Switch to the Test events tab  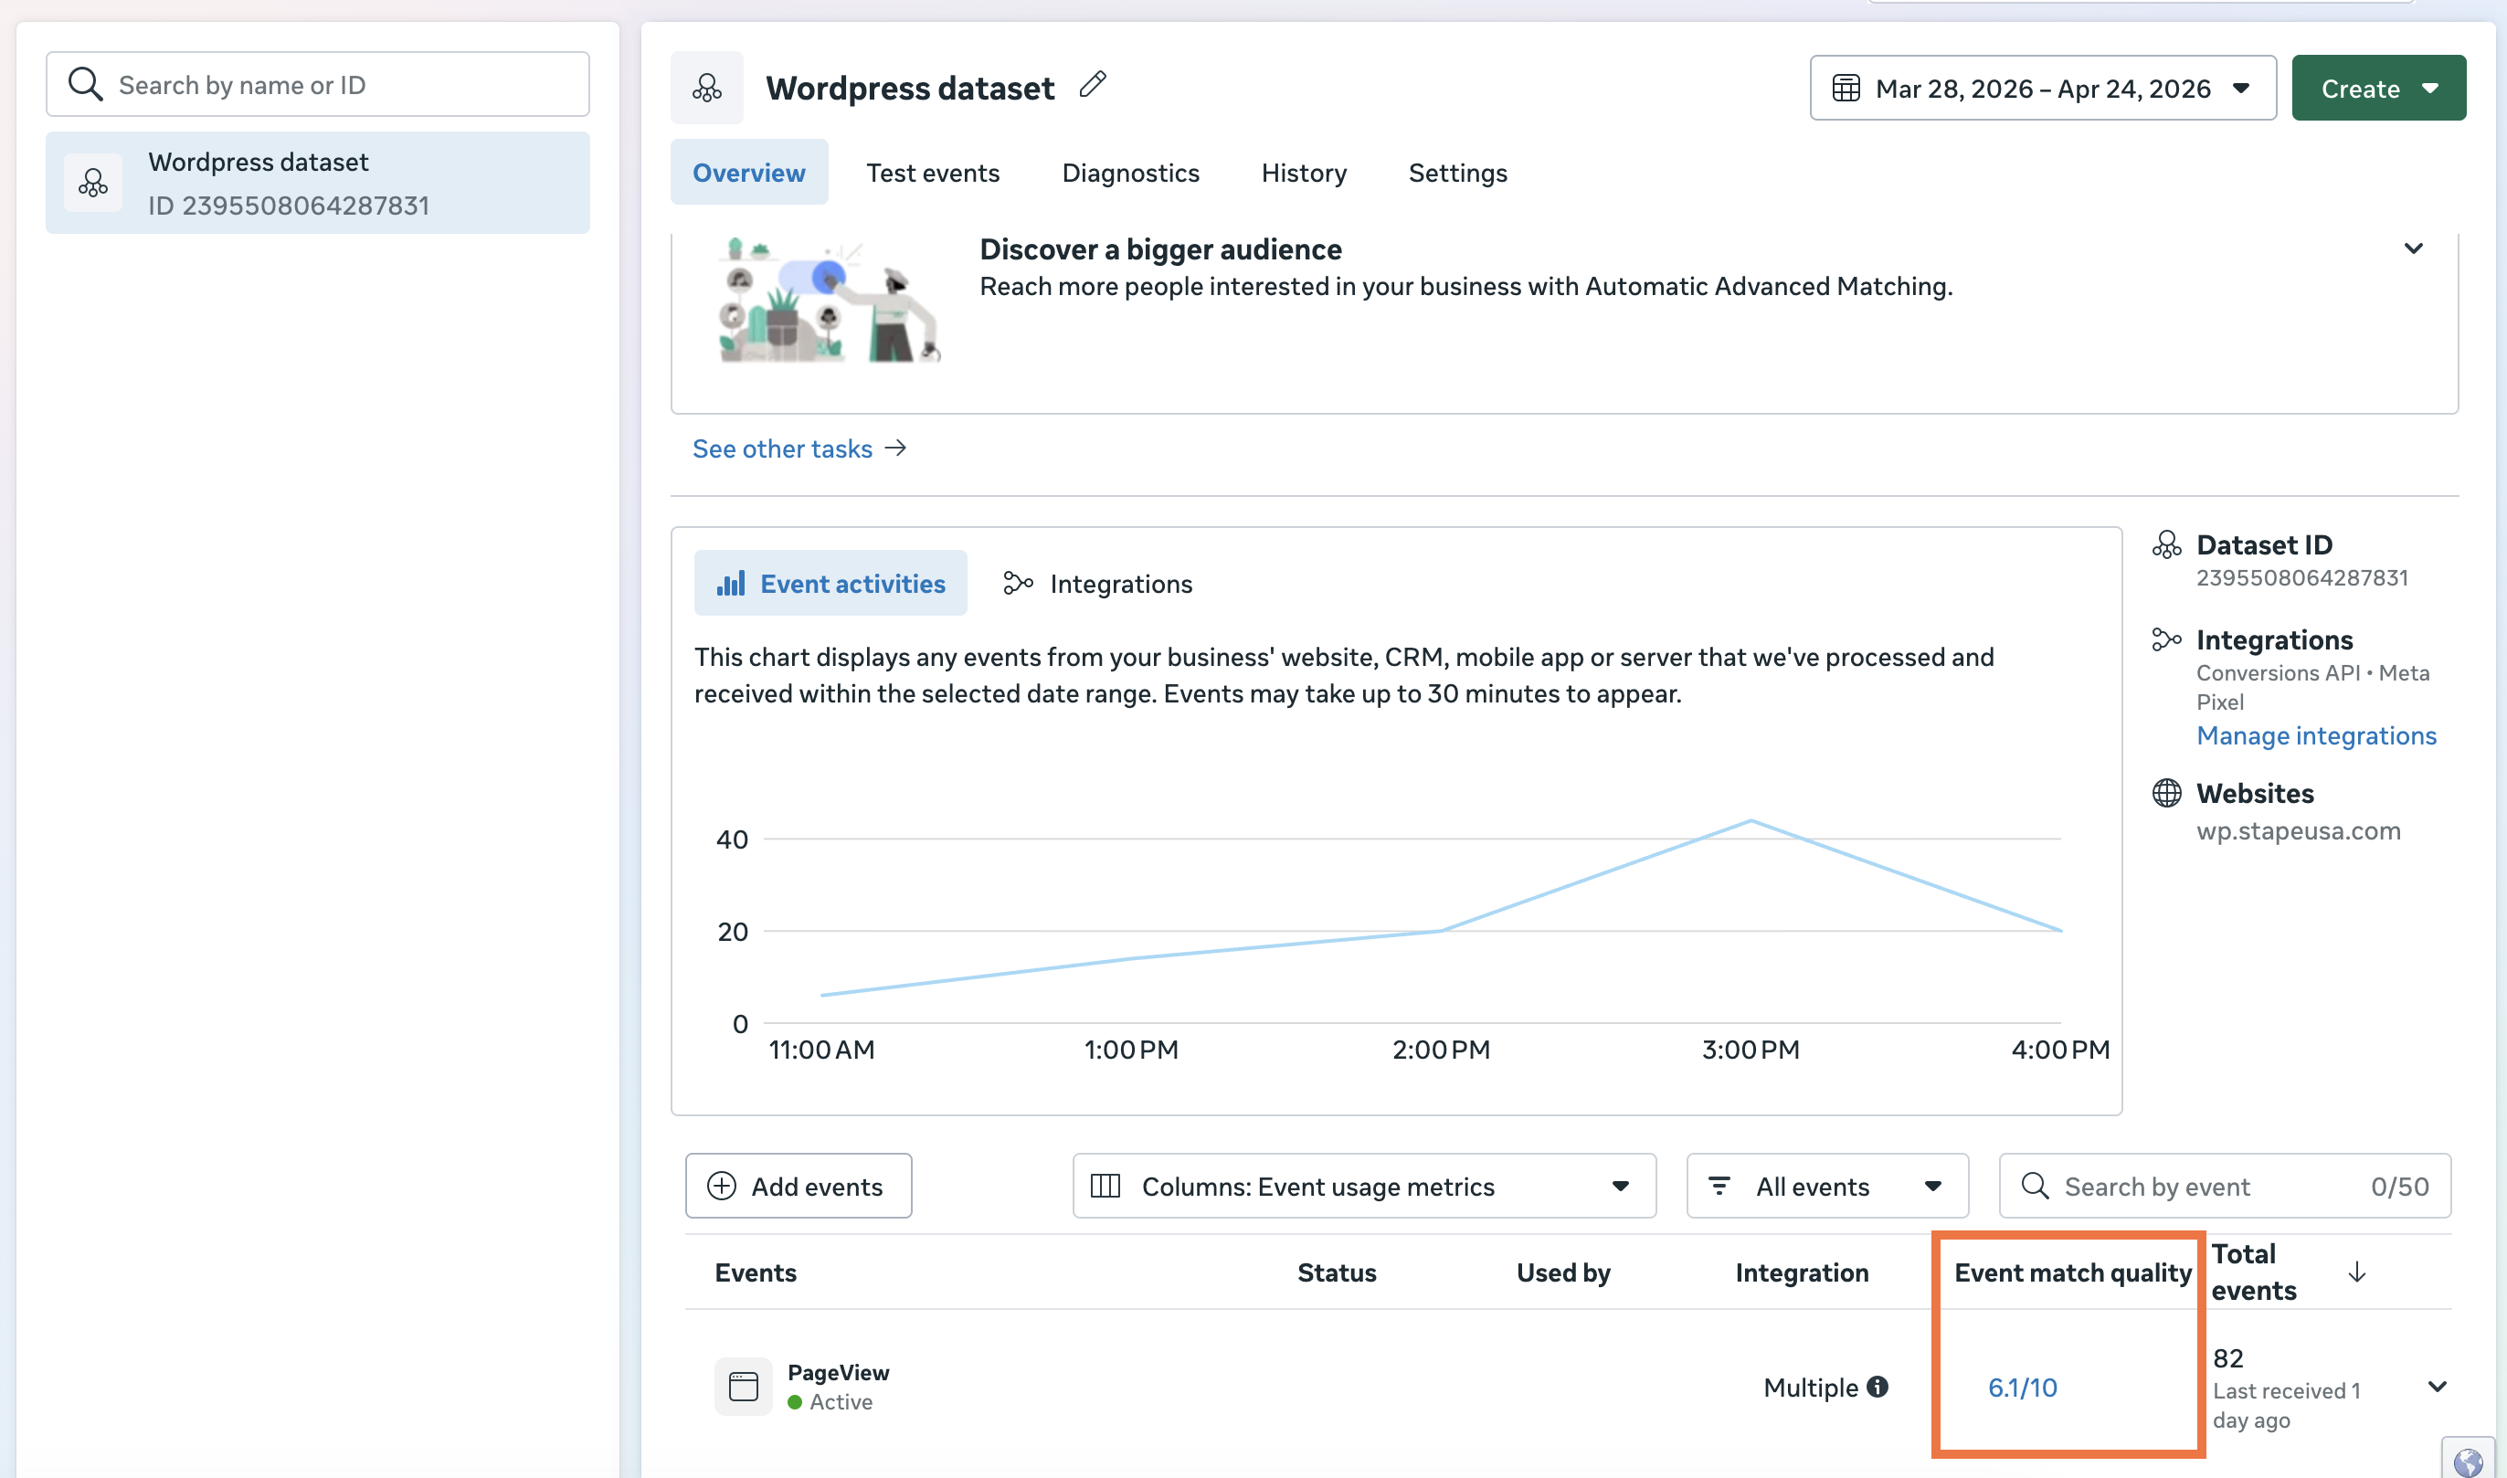(932, 173)
